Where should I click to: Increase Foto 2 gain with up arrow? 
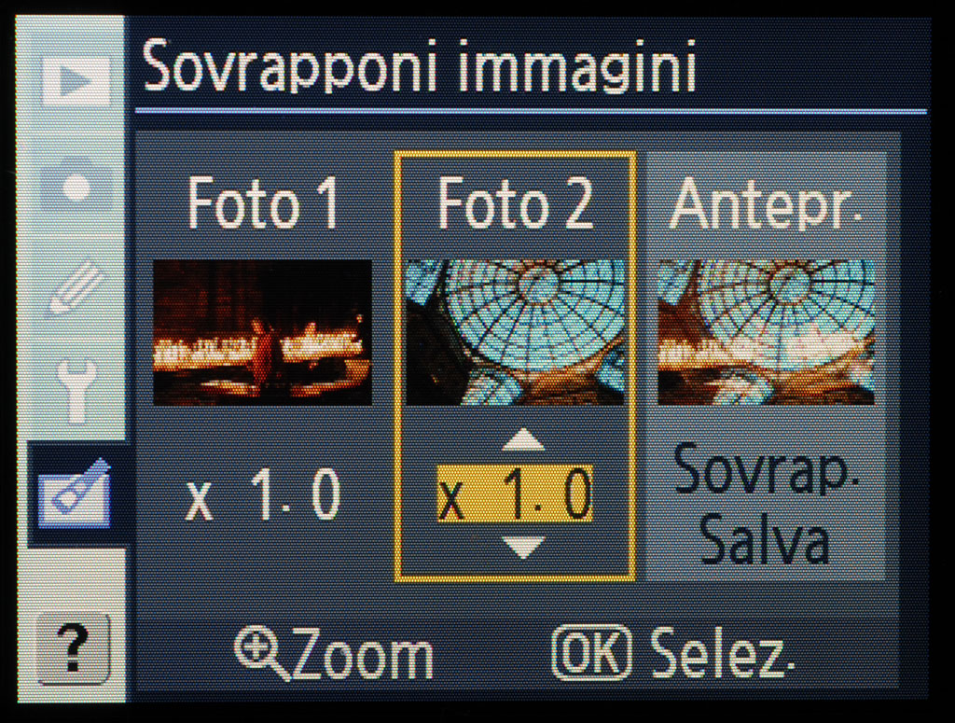[523, 439]
